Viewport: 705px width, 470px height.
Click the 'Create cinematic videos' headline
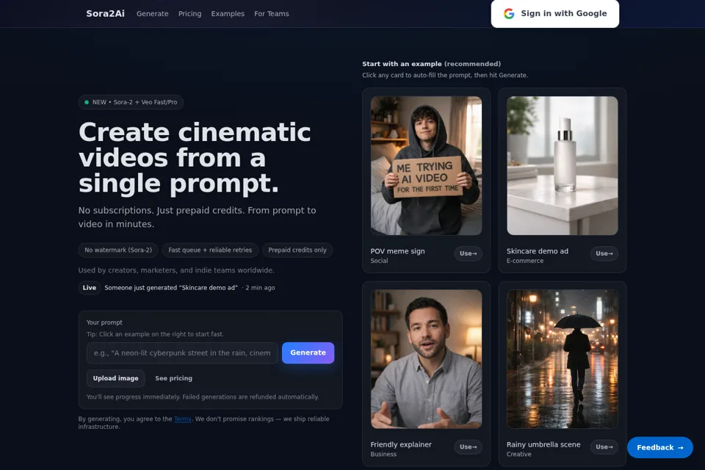click(195, 157)
